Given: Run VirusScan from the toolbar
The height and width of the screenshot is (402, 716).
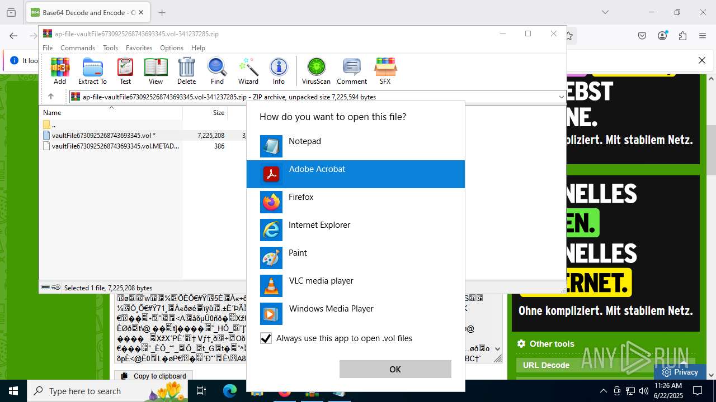Looking at the screenshot, I should tap(316, 71).
